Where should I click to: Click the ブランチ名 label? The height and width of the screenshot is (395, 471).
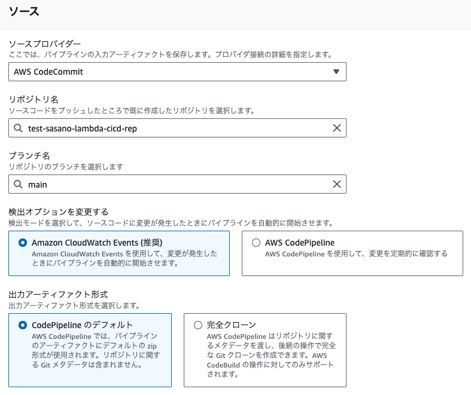point(29,155)
